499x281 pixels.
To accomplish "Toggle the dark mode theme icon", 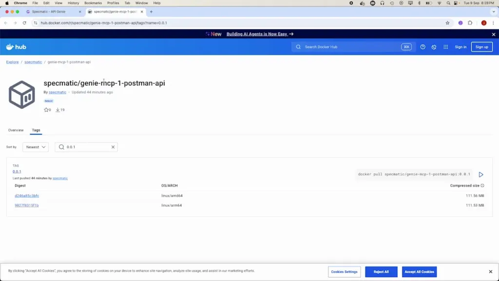I will (434, 47).
